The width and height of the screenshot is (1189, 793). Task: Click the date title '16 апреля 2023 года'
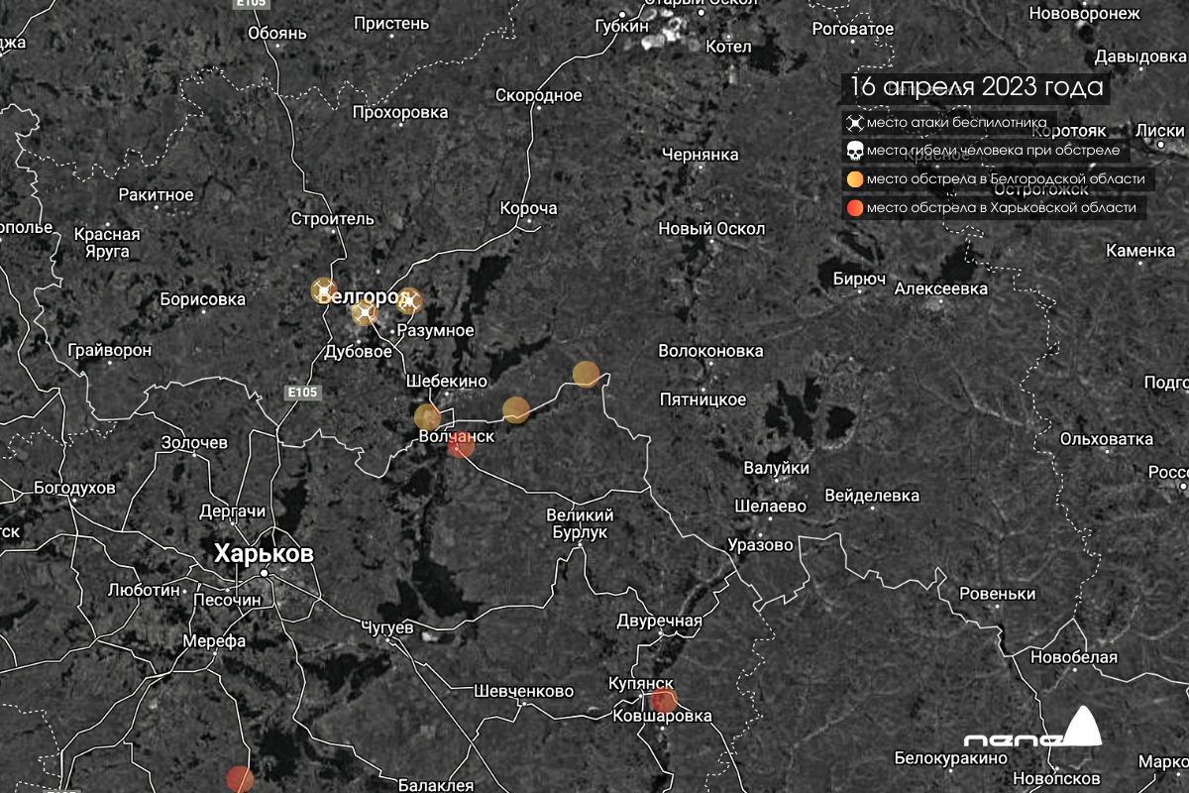[x=977, y=87]
